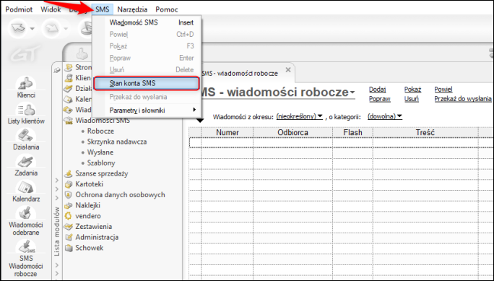Select Skrzynka nadawcza in module tree
The image size is (494, 281).
tap(117, 142)
